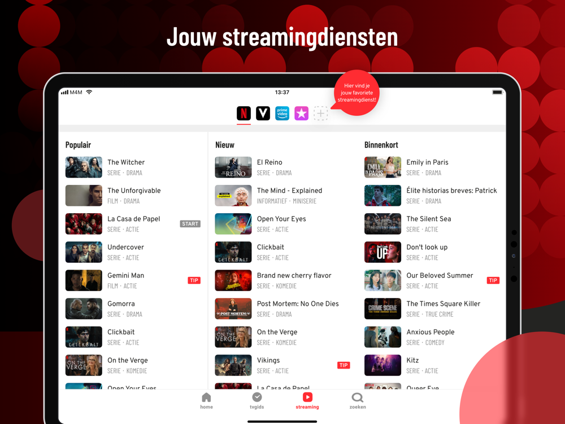Tap the TIP badge next to Gemini Man
This screenshot has height=424, width=565.
coord(194,280)
